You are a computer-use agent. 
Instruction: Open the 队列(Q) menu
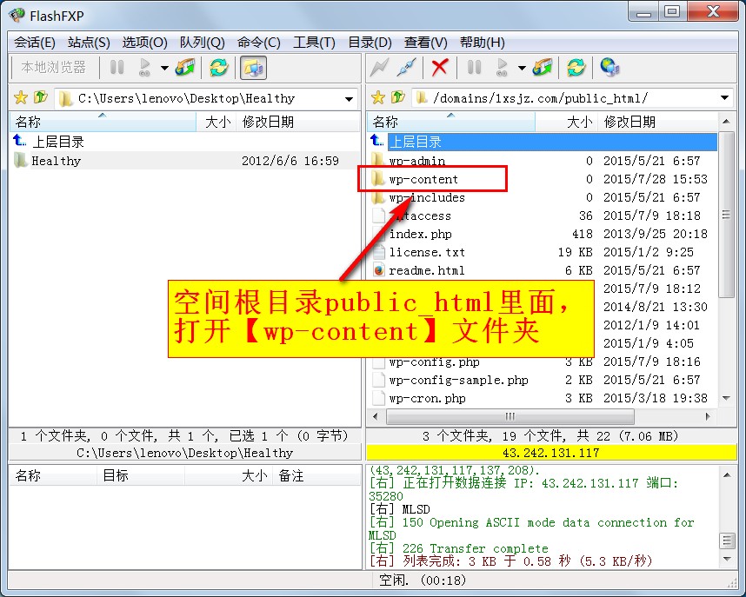coord(203,43)
